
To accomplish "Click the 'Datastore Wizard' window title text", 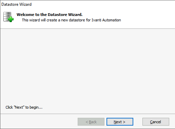I will pos(16,4).
